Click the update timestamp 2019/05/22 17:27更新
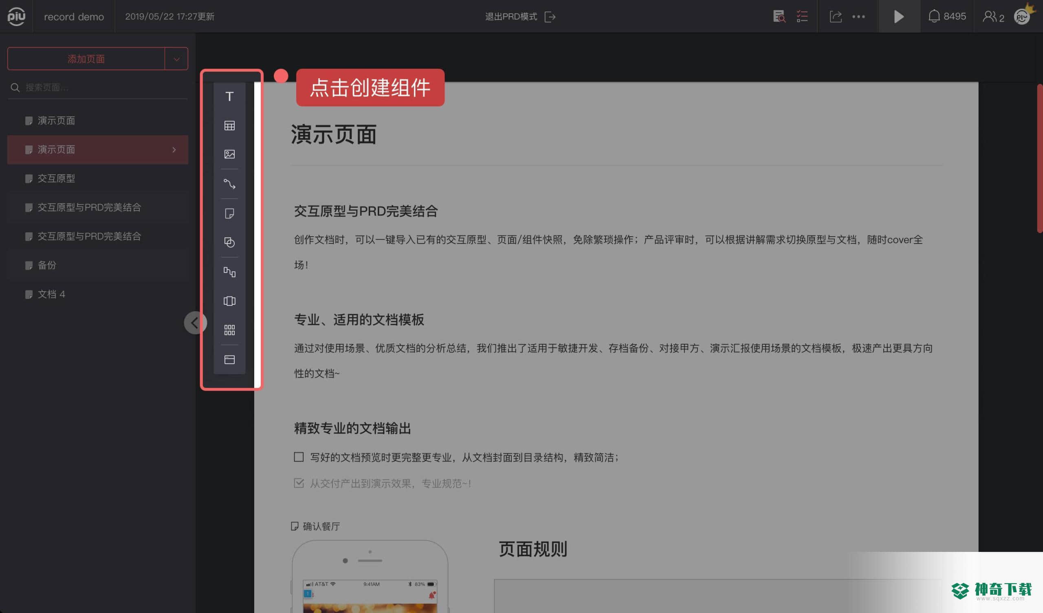 click(x=170, y=17)
